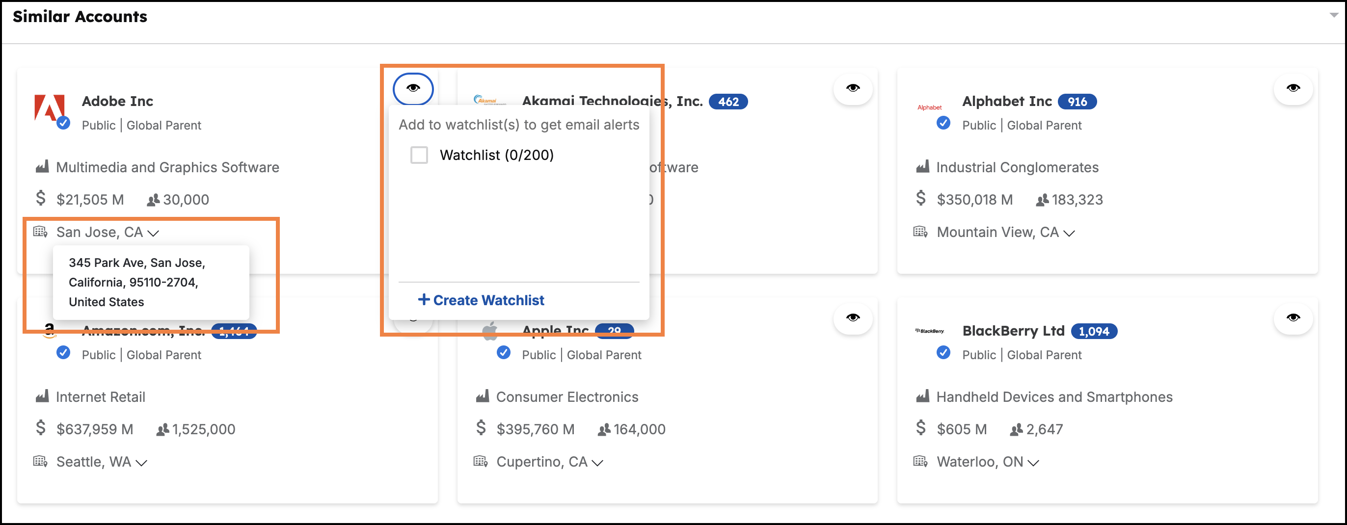Screen dimensions: 1347x525
Task: Click the BlackBerry logo thumbnail
Action: pyautogui.click(x=929, y=331)
